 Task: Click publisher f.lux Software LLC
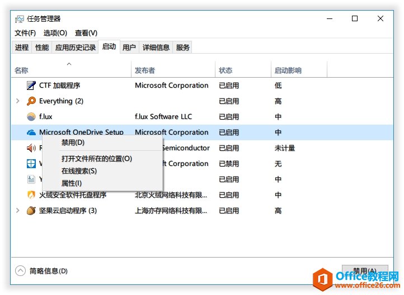point(163,117)
